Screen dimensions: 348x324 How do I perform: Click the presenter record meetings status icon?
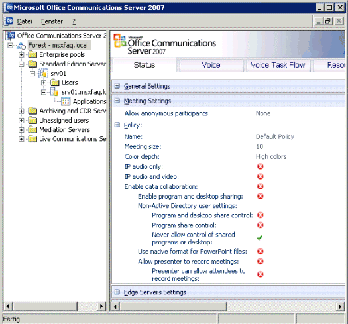(260, 262)
